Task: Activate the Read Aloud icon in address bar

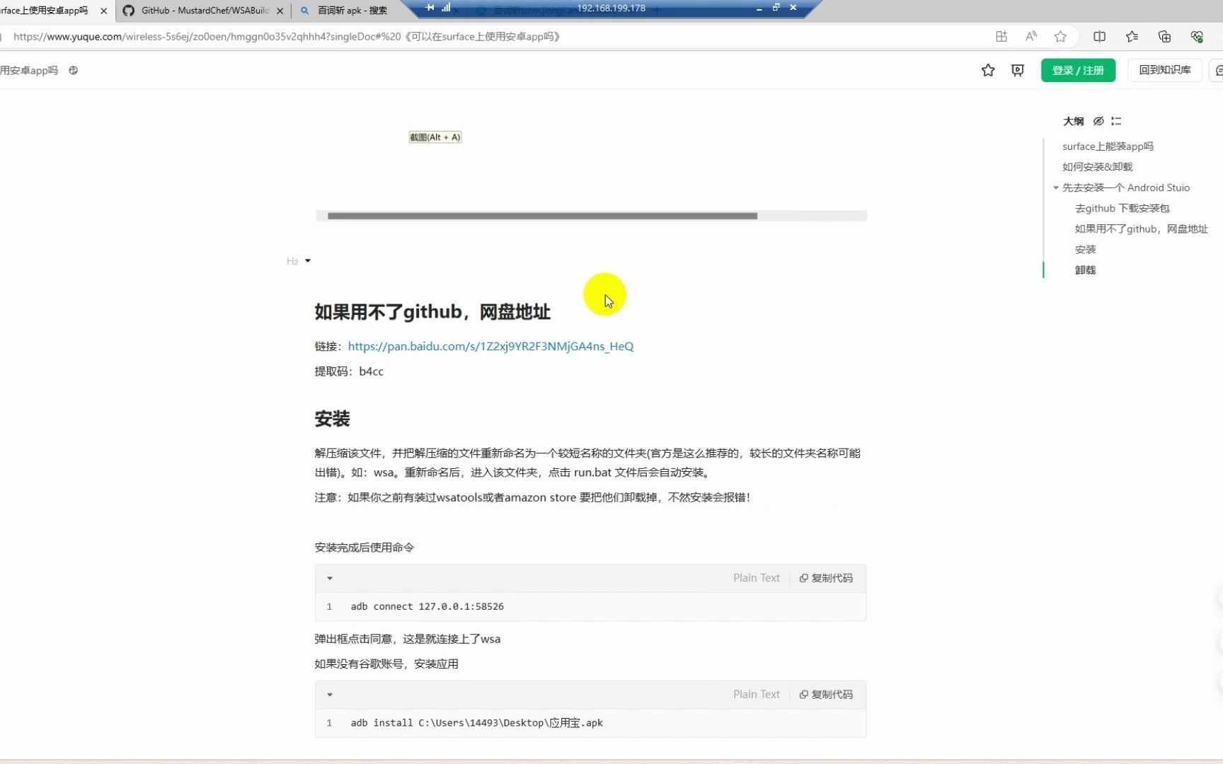Action: coord(1030,37)
